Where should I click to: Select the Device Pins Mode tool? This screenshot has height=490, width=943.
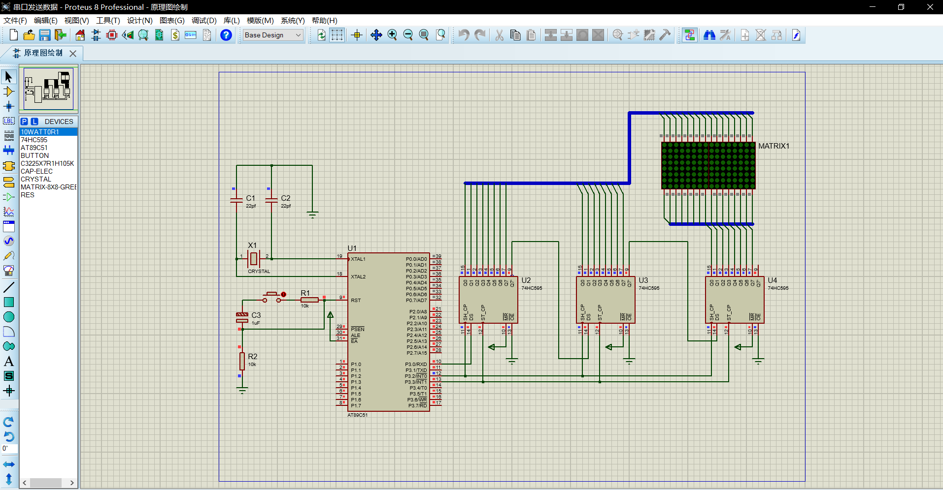coord(9,197)
